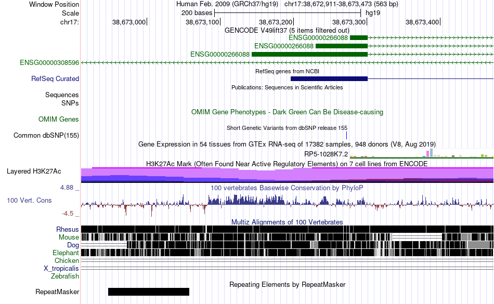This screenshot has width=494, height=304.
Task: Select the Dog alignment row label
Action: 73,245
